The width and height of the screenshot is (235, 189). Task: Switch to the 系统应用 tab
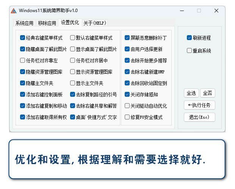click(25, 23)
